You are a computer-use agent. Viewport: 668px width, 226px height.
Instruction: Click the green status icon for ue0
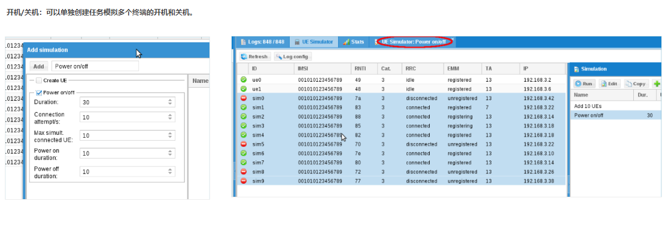[244, 79]
